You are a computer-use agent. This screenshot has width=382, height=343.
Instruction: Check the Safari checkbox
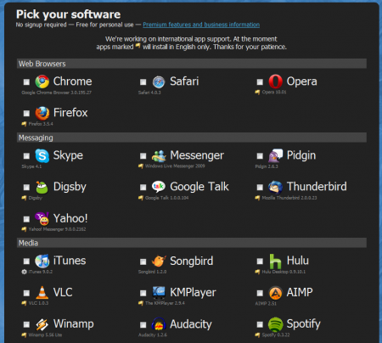[x=143, y=82]
